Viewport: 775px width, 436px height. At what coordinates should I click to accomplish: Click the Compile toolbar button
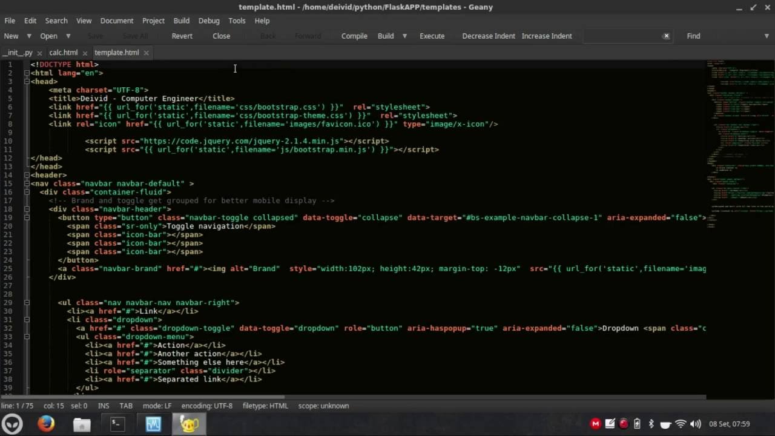[x=354, y=36]
